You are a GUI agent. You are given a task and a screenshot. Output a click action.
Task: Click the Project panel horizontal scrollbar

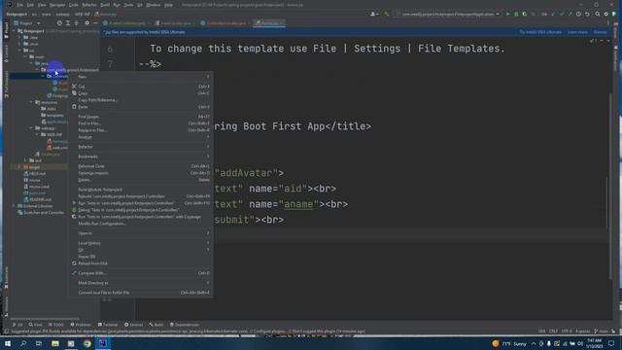(x=45, y=318)
